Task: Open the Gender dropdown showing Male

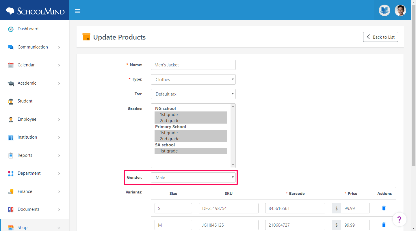Action: pyautogui.click(x=193, y=177)
